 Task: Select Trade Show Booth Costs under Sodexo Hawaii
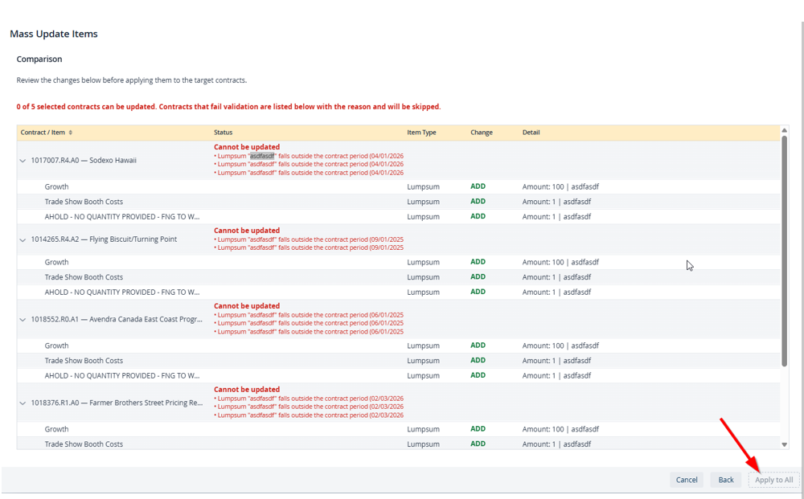tap(399, 202)
